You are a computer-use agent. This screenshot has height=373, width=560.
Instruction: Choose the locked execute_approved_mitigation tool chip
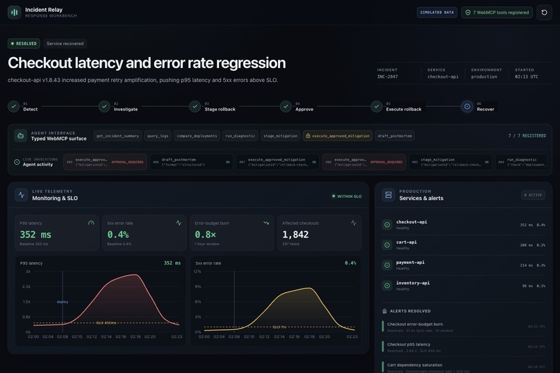338,136
